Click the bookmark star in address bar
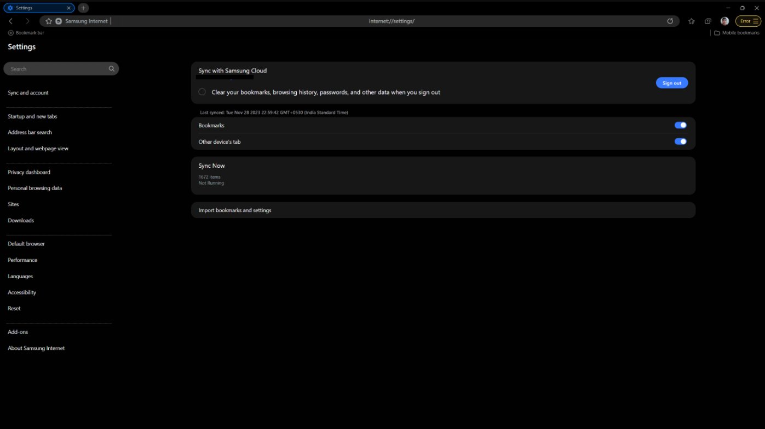Image resolution: width=765 pixels, height=429 pixels. coord(49,21)
